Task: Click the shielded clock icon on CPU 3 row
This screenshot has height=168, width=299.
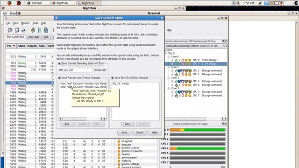Action: (x=183, y=92)
